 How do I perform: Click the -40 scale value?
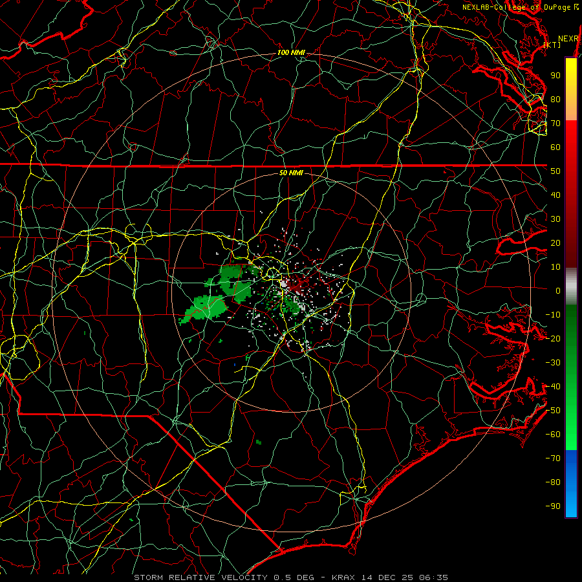pos(553,387)
